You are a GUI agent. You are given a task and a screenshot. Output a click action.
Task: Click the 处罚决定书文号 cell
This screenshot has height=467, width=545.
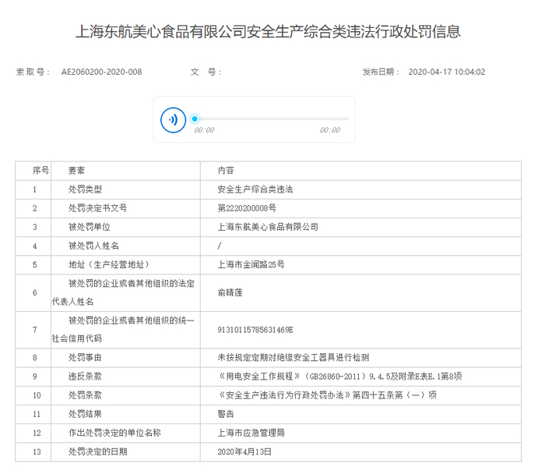pos(125,208)
